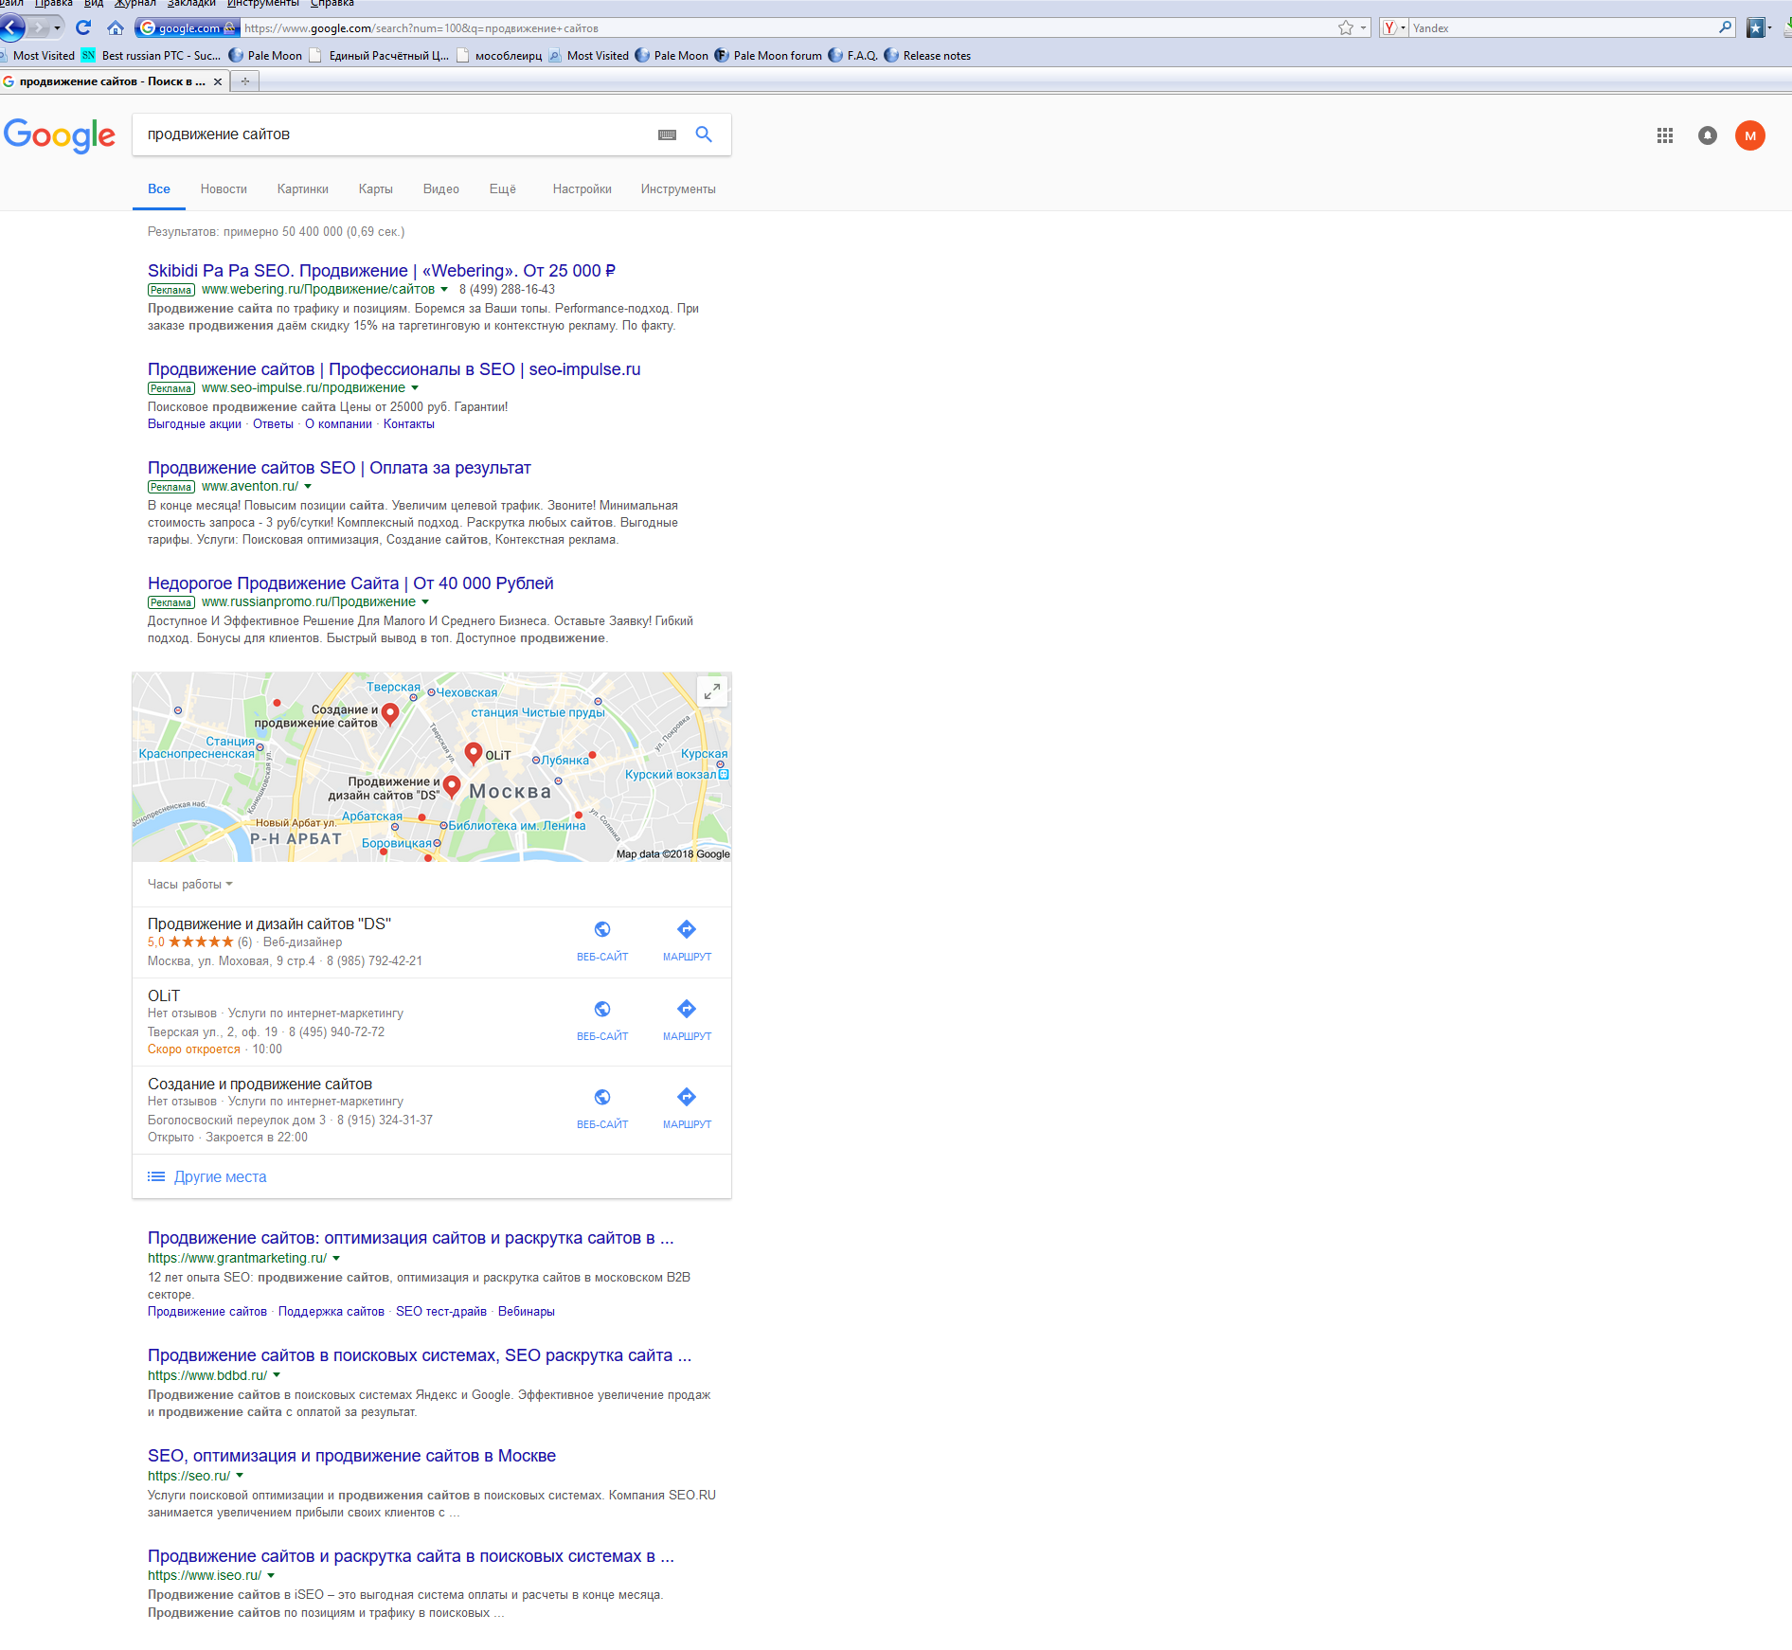1792x1650 pixels.
Task: Open the Вебинары sitelink
Action: point(527,1312)
